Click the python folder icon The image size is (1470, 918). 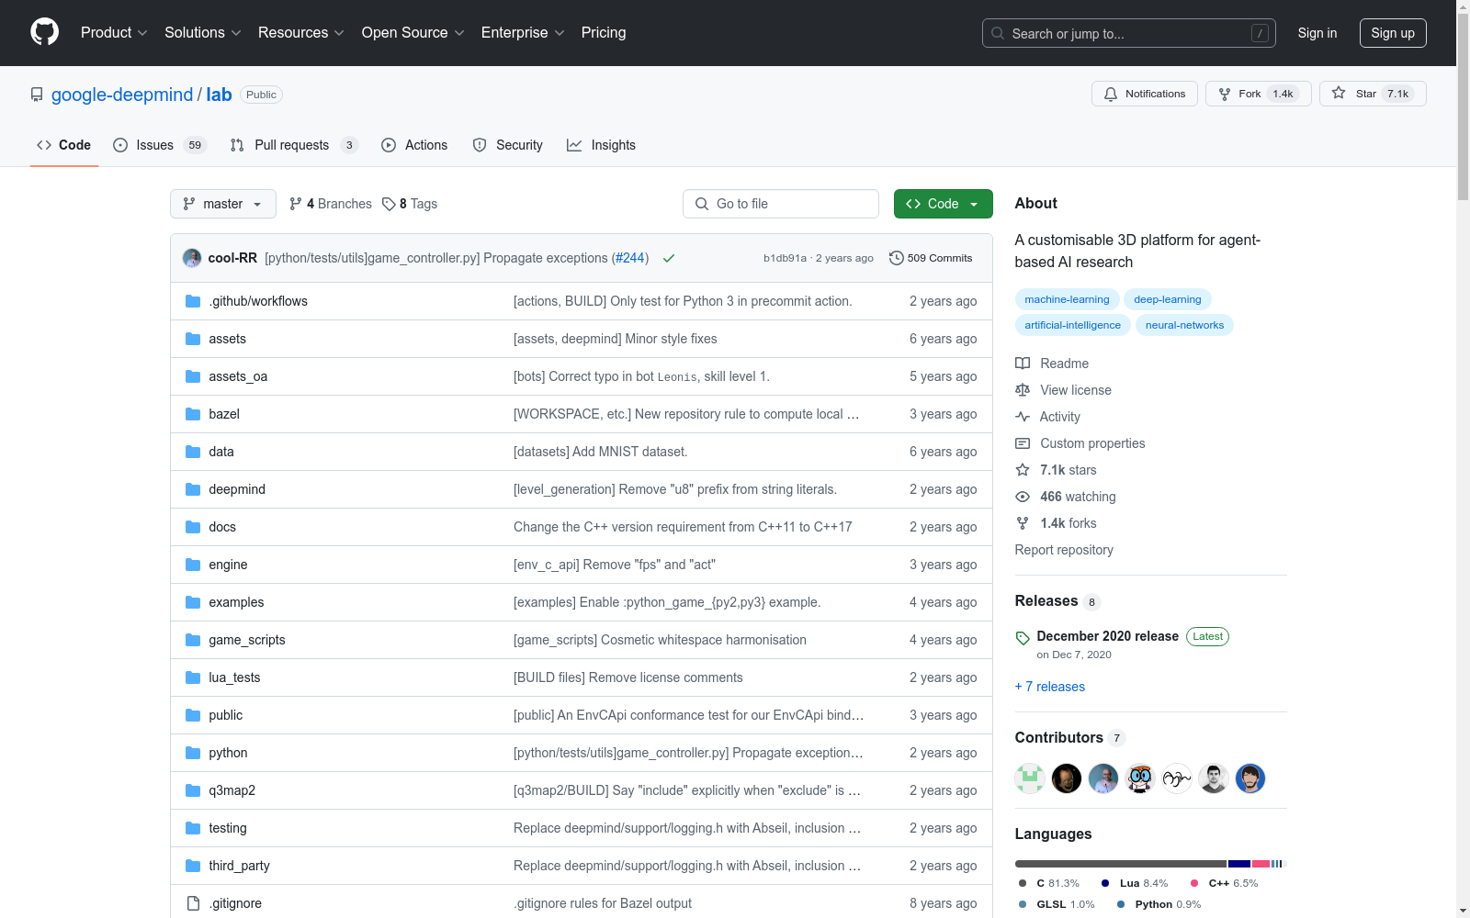[x=193, y=753]
